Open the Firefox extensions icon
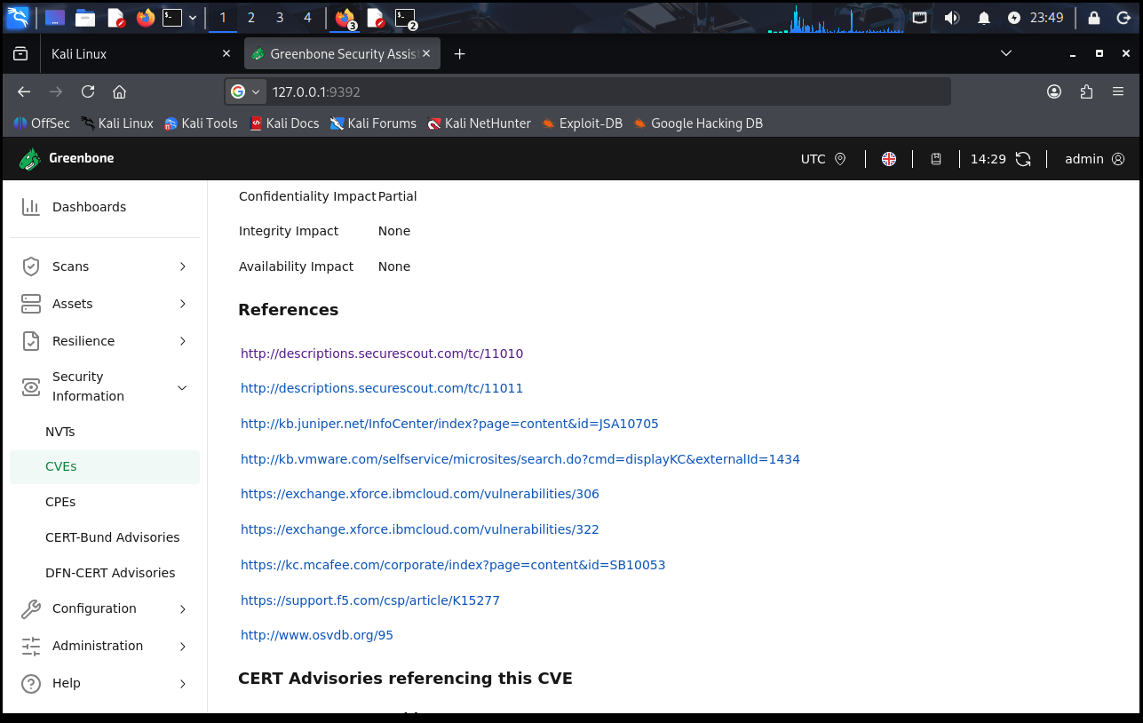This screenshot has width=1143, height=723. tap(1086, 91)
